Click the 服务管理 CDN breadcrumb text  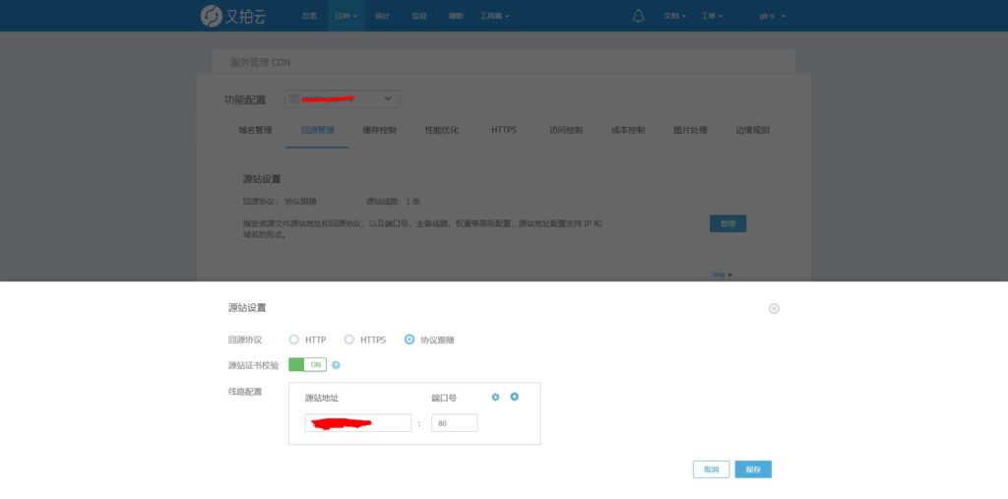click(260, 62)
